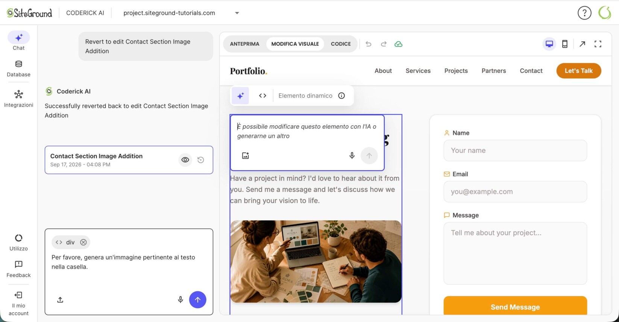619x322 pixels.
Task: Redo the last change
Action: coord(384,44)
